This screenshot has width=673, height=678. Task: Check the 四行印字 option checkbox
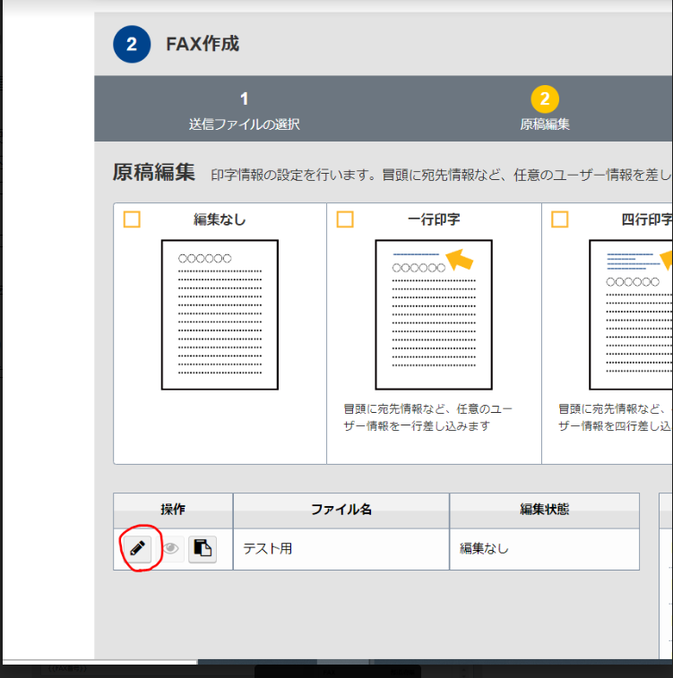click(560, 219)
